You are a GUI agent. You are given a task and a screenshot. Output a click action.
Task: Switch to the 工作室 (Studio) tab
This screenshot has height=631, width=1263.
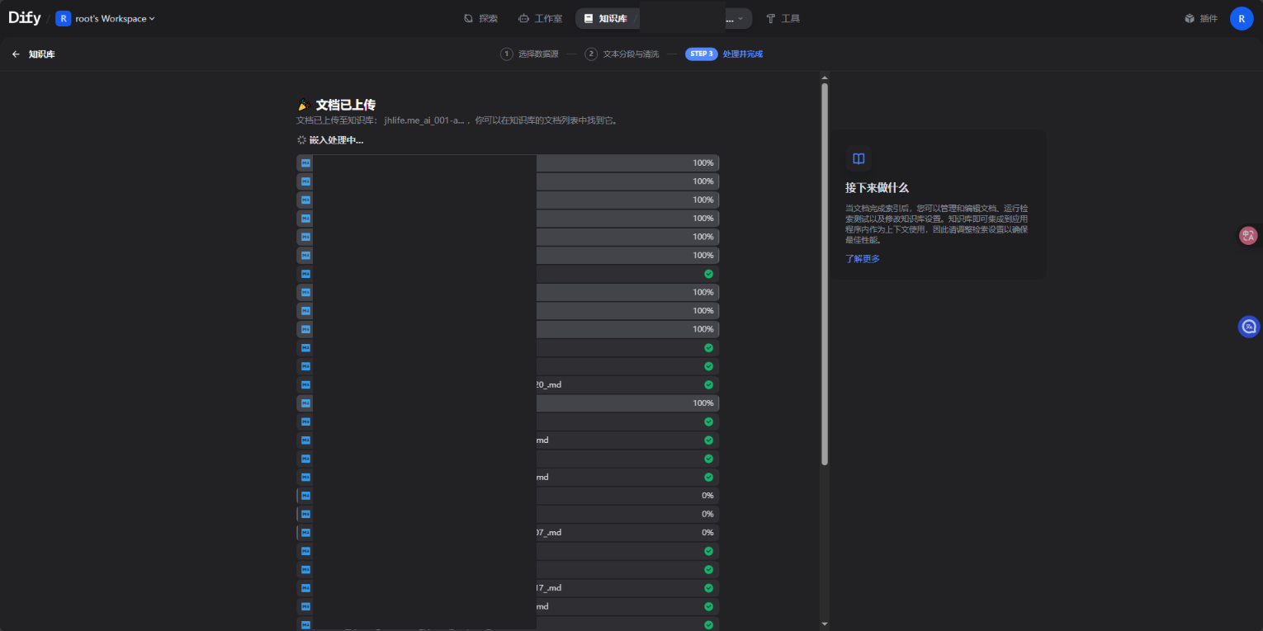540,18
